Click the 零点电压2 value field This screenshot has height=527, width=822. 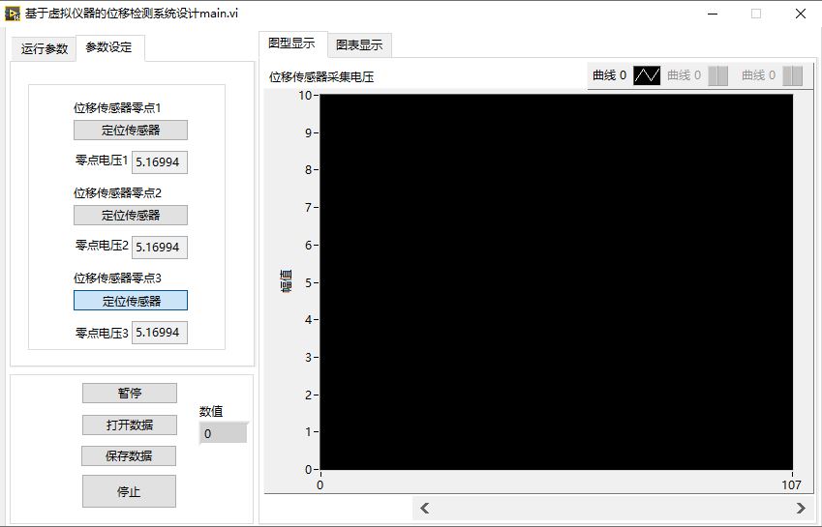coord(160,247)
